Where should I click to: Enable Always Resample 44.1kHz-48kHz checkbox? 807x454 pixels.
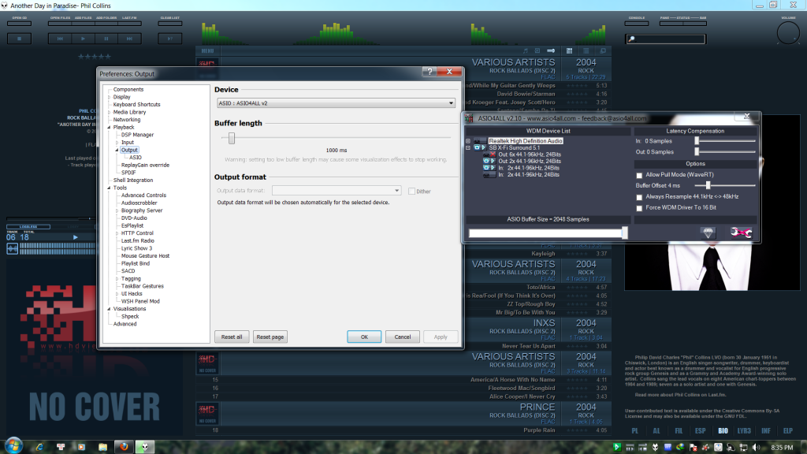639,197
